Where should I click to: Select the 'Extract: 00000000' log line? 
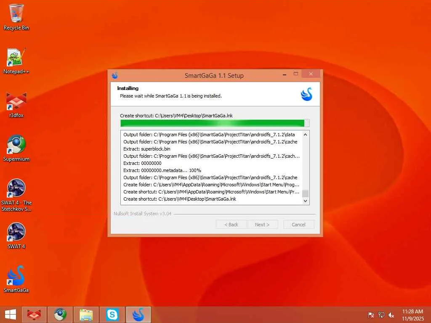pyautogui.click(x=142, y=163)
